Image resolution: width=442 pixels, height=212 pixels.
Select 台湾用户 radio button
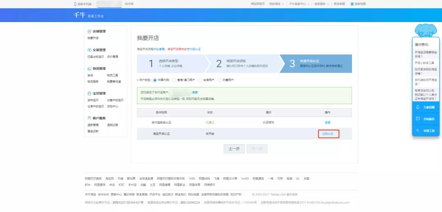(201, 80)
